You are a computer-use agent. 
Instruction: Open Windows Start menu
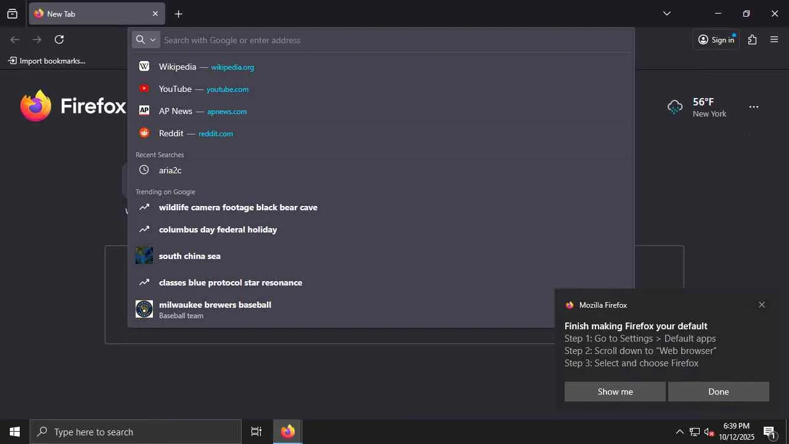point(15,432)
